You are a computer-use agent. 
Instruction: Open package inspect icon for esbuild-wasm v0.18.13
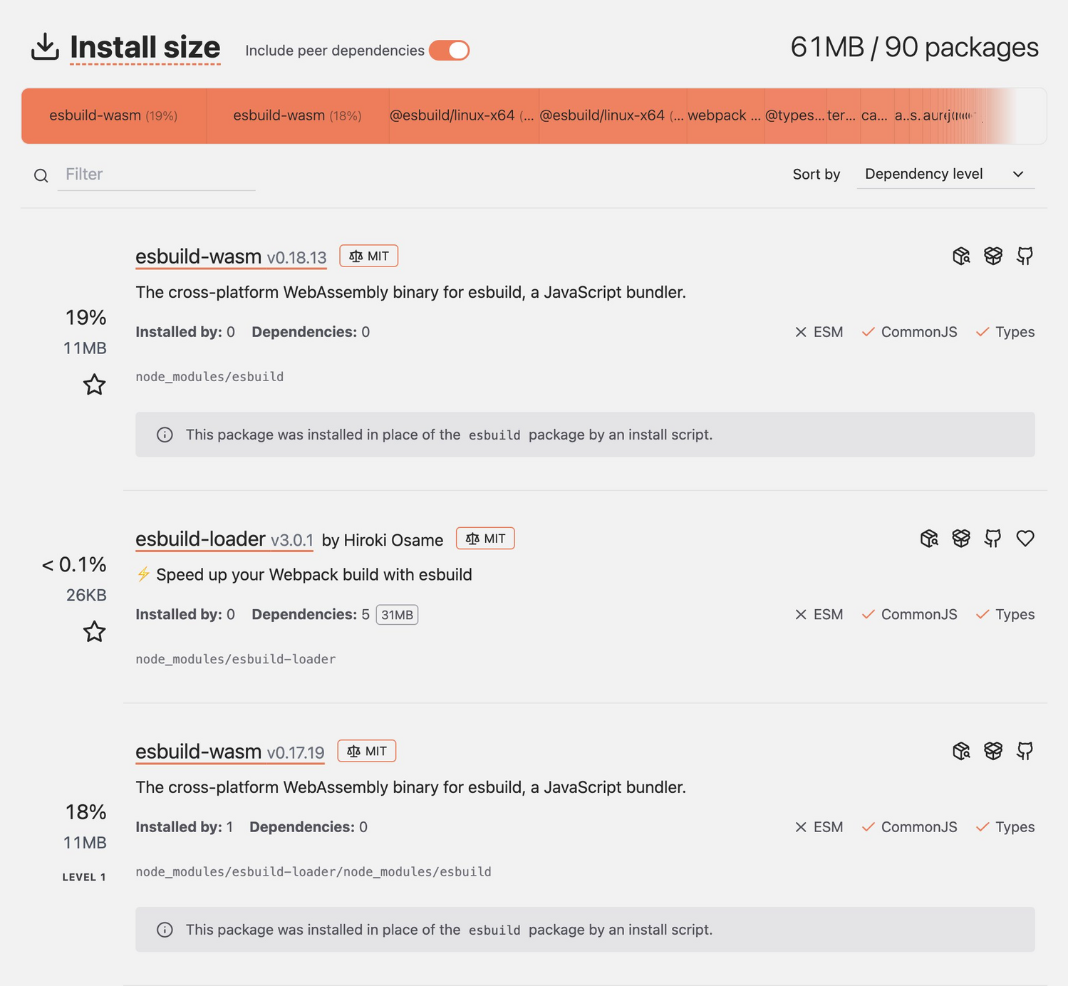(961, 256)
